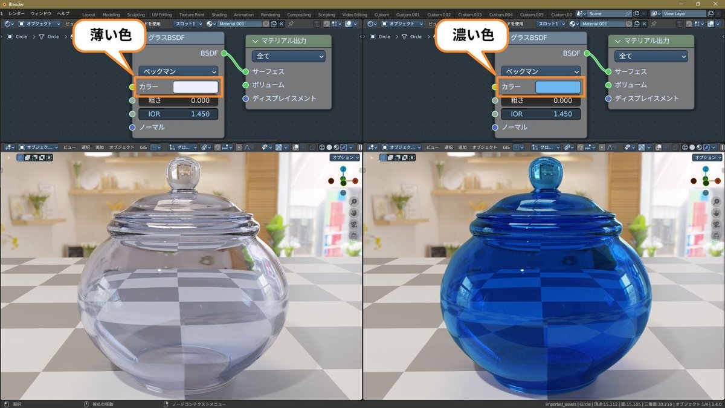Unlink Material.001 with X in right node editor
725x408 pixels.
click(644, 24)
